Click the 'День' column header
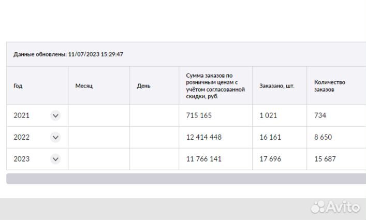Viewport: 366px width, 220px height. click(x=143, y=86)
